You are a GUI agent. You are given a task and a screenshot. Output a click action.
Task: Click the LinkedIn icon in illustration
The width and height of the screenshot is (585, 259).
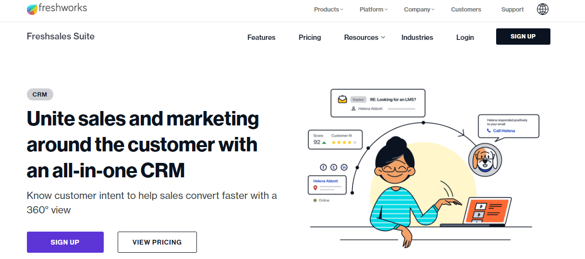[x=344, y=167]
